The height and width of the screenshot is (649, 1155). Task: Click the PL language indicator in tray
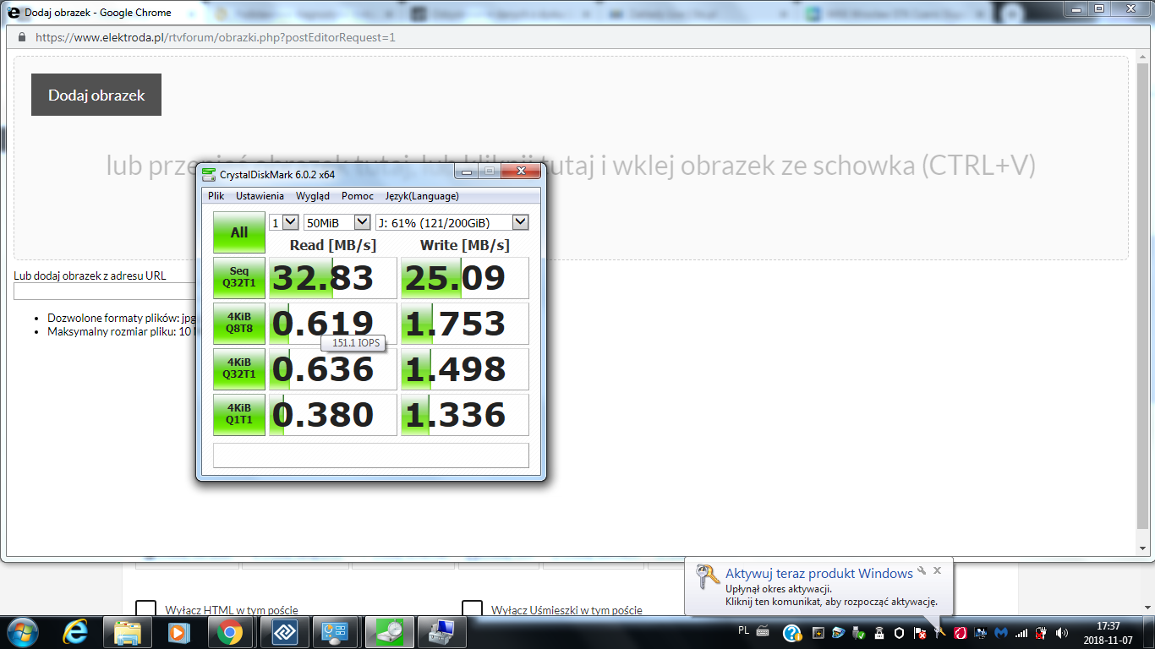tap(744, 630)
